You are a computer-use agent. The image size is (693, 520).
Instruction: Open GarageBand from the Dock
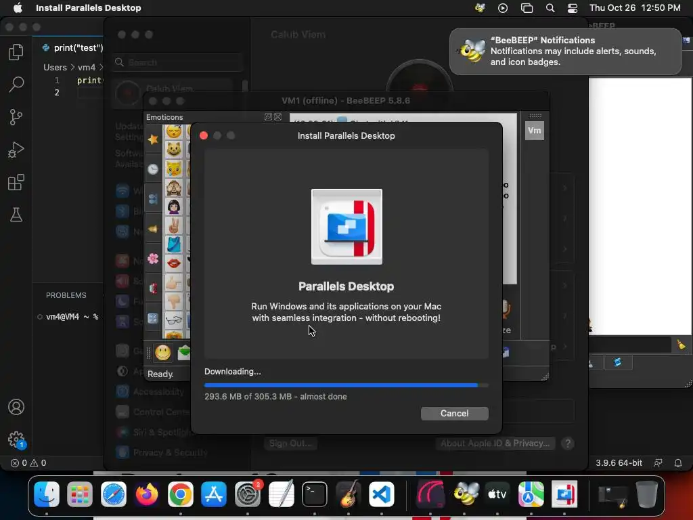coord(348,494)
